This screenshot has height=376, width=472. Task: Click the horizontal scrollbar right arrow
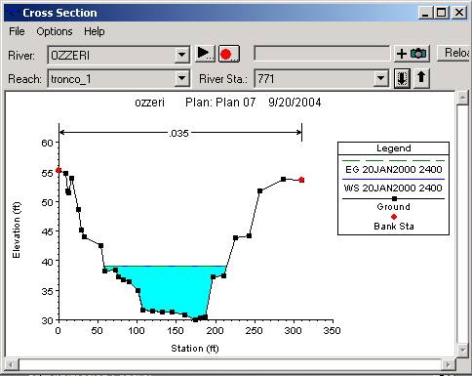click(x=449, y=364)
